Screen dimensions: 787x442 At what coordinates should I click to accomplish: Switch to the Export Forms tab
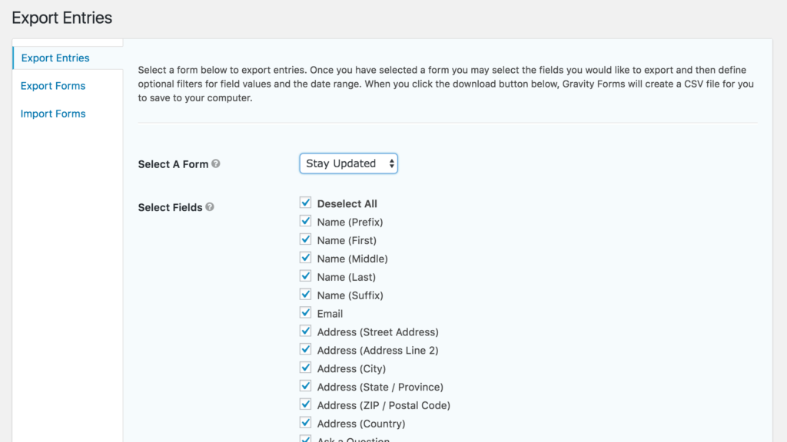point(53,86)
